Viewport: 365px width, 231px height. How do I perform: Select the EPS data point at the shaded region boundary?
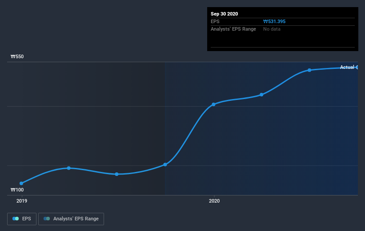[165, 164]
